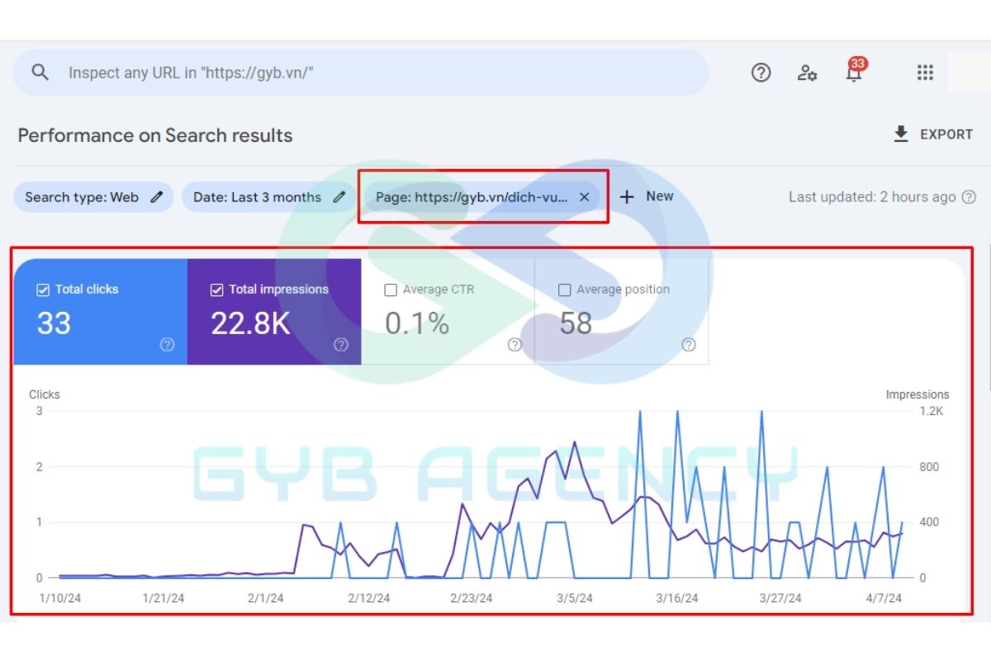Click the 22.8K total impressions value
The width and height of the screenshot is (991, 660).
click(250, 323)
